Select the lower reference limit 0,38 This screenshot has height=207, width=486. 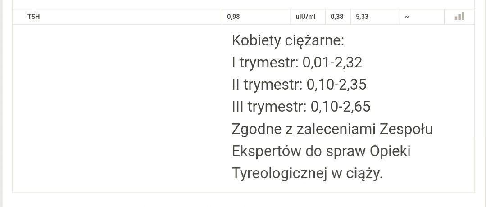[x=337, y=17]
